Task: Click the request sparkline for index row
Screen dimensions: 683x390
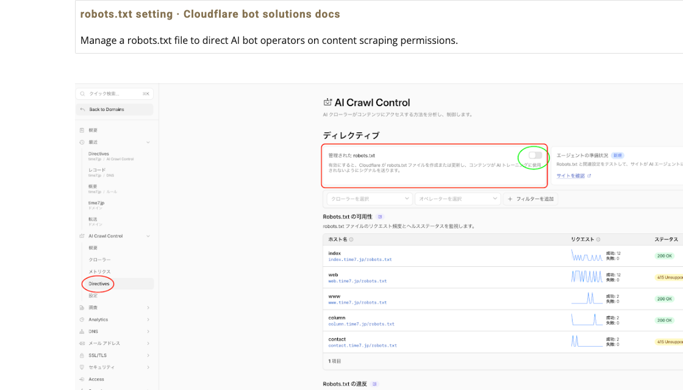Action: tap(587, 255)
